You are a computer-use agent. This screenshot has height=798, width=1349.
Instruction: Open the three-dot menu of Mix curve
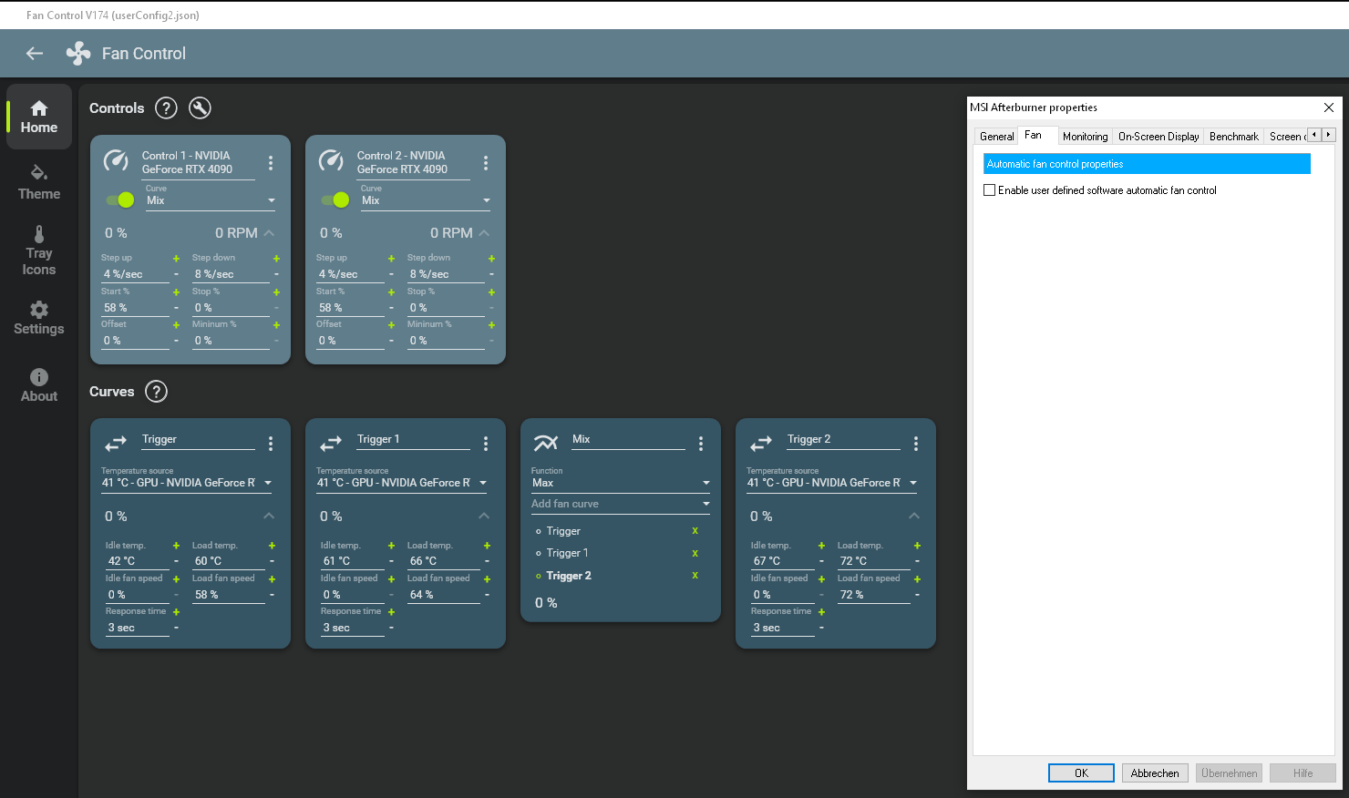(x=701, y=444)
